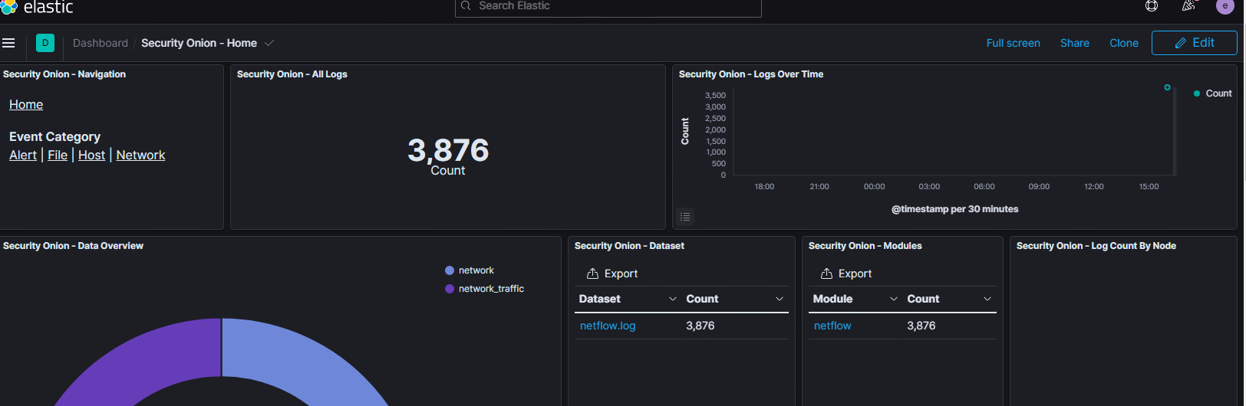This screenshot has width=1246, height=406.
Task: Open the Module column sort dropdown
Action: pyautogui.click(x=894, y=299)
